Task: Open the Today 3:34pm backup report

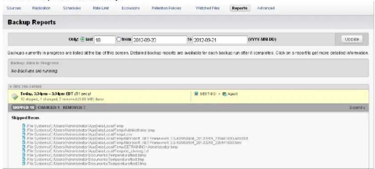Action: (56, 93)
